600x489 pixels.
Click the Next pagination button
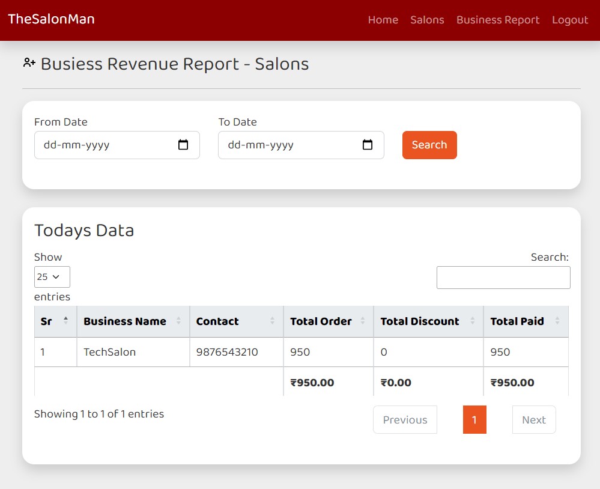pyautogui.click(x=534, y=420)
